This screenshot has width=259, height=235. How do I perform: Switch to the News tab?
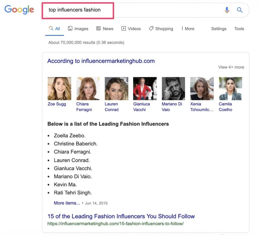pyautogui.click(x=105, y=29)
